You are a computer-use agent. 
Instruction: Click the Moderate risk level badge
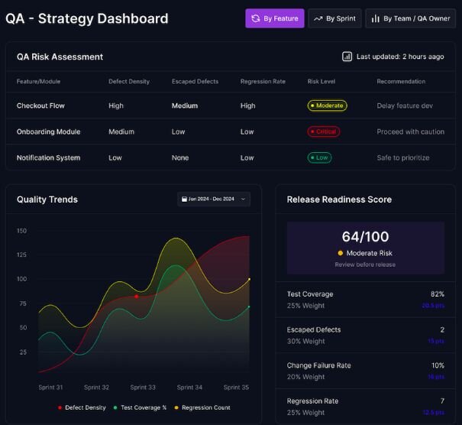[327, 105]
